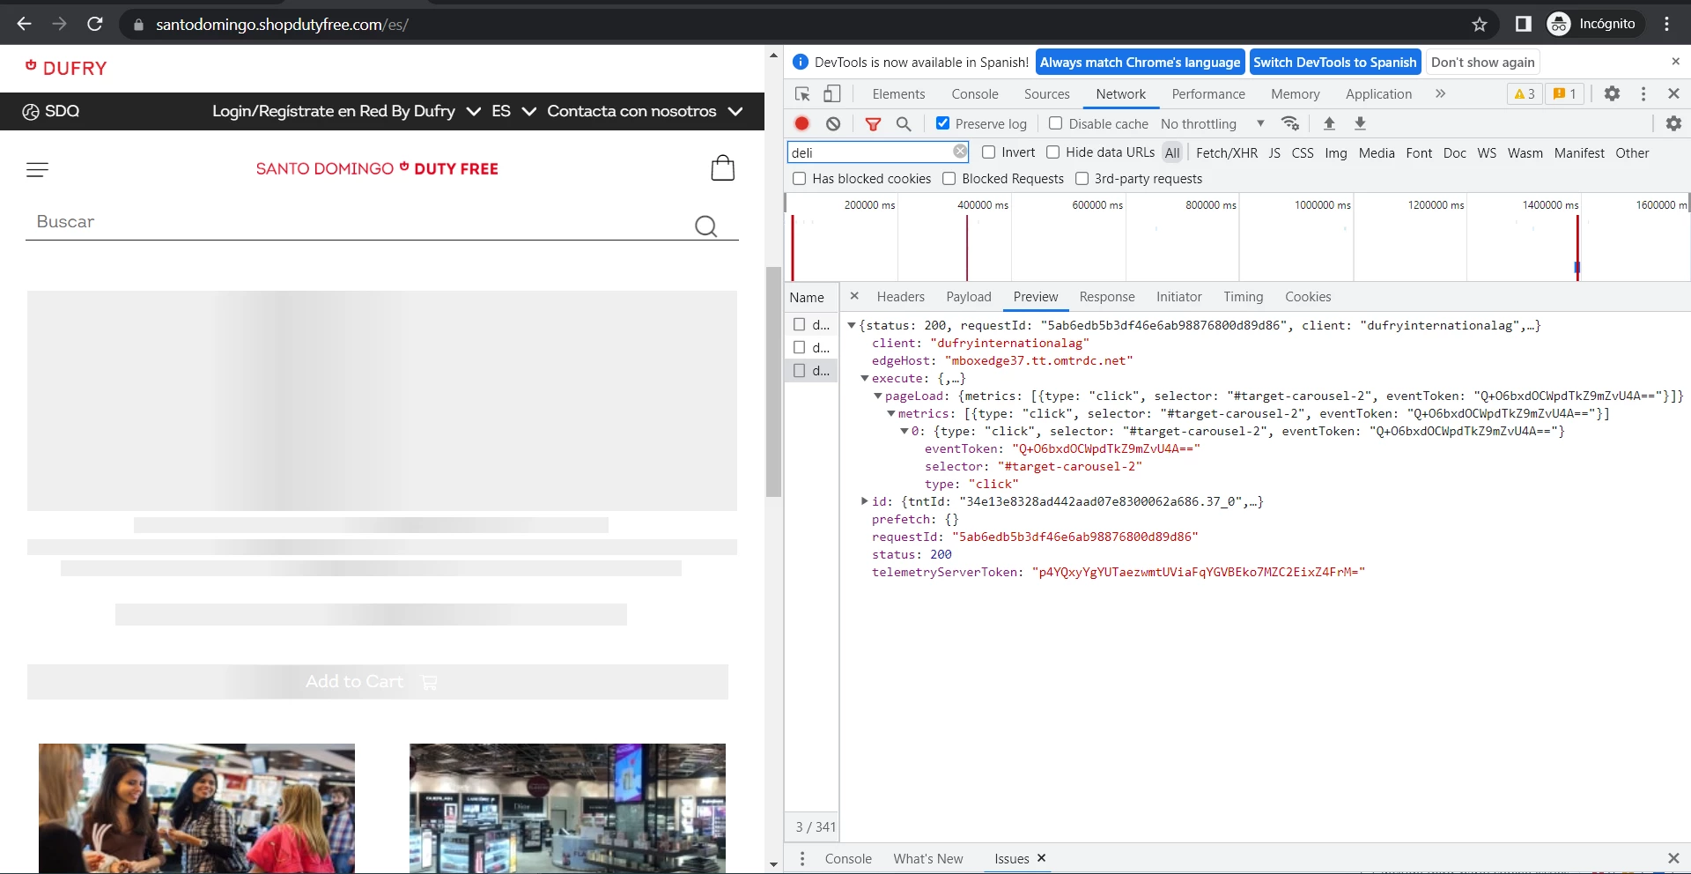Check Hide data URLs
This screenshot has width=1691, height=874.
click(1052, 152)
